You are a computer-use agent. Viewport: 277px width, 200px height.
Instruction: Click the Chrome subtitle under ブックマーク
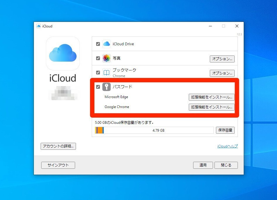pyautogui.click(x=119, y=76)
